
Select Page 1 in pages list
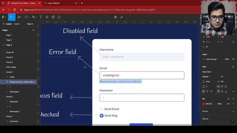click(x=9, y=35)
